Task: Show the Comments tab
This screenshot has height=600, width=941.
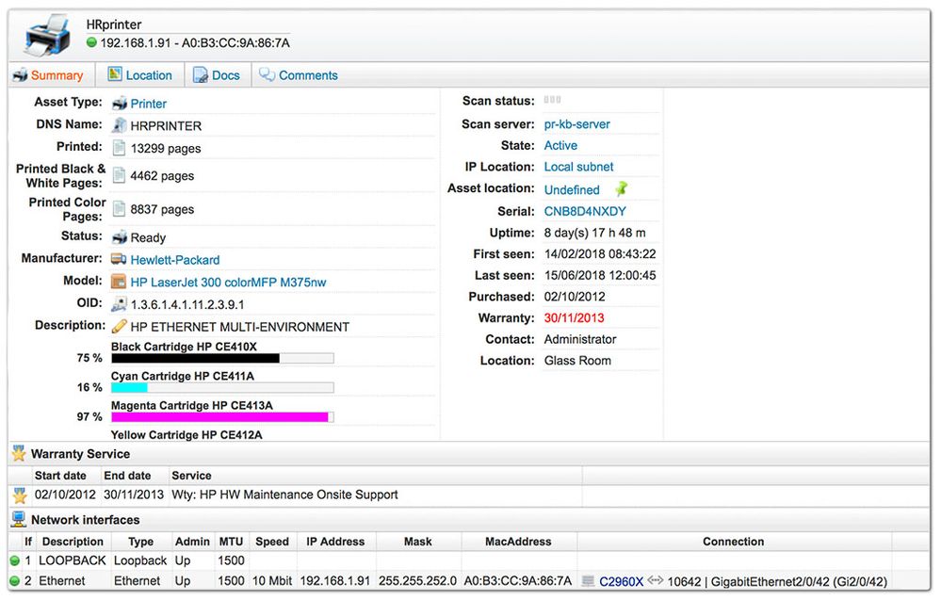Action: (x=299, y=75)
